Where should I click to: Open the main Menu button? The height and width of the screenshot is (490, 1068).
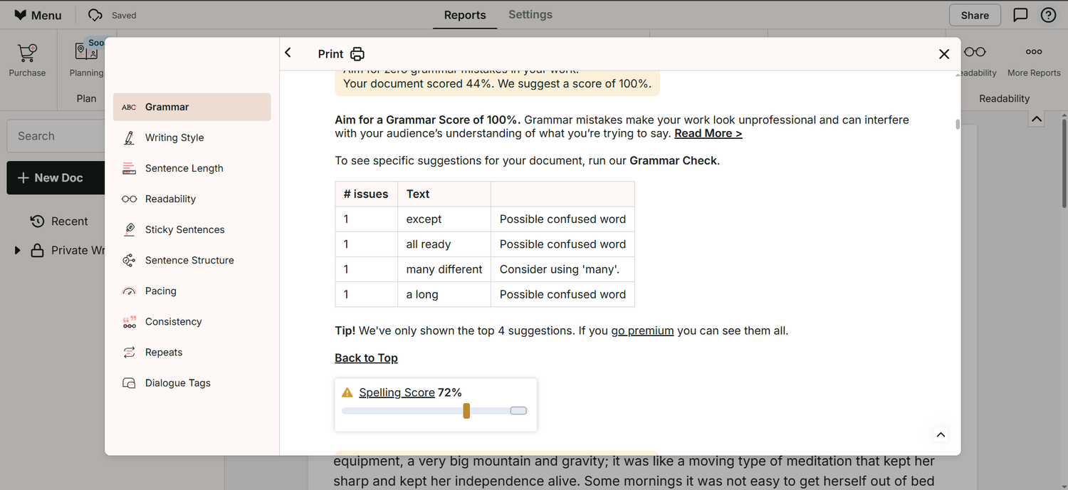[x=38, y=15]
